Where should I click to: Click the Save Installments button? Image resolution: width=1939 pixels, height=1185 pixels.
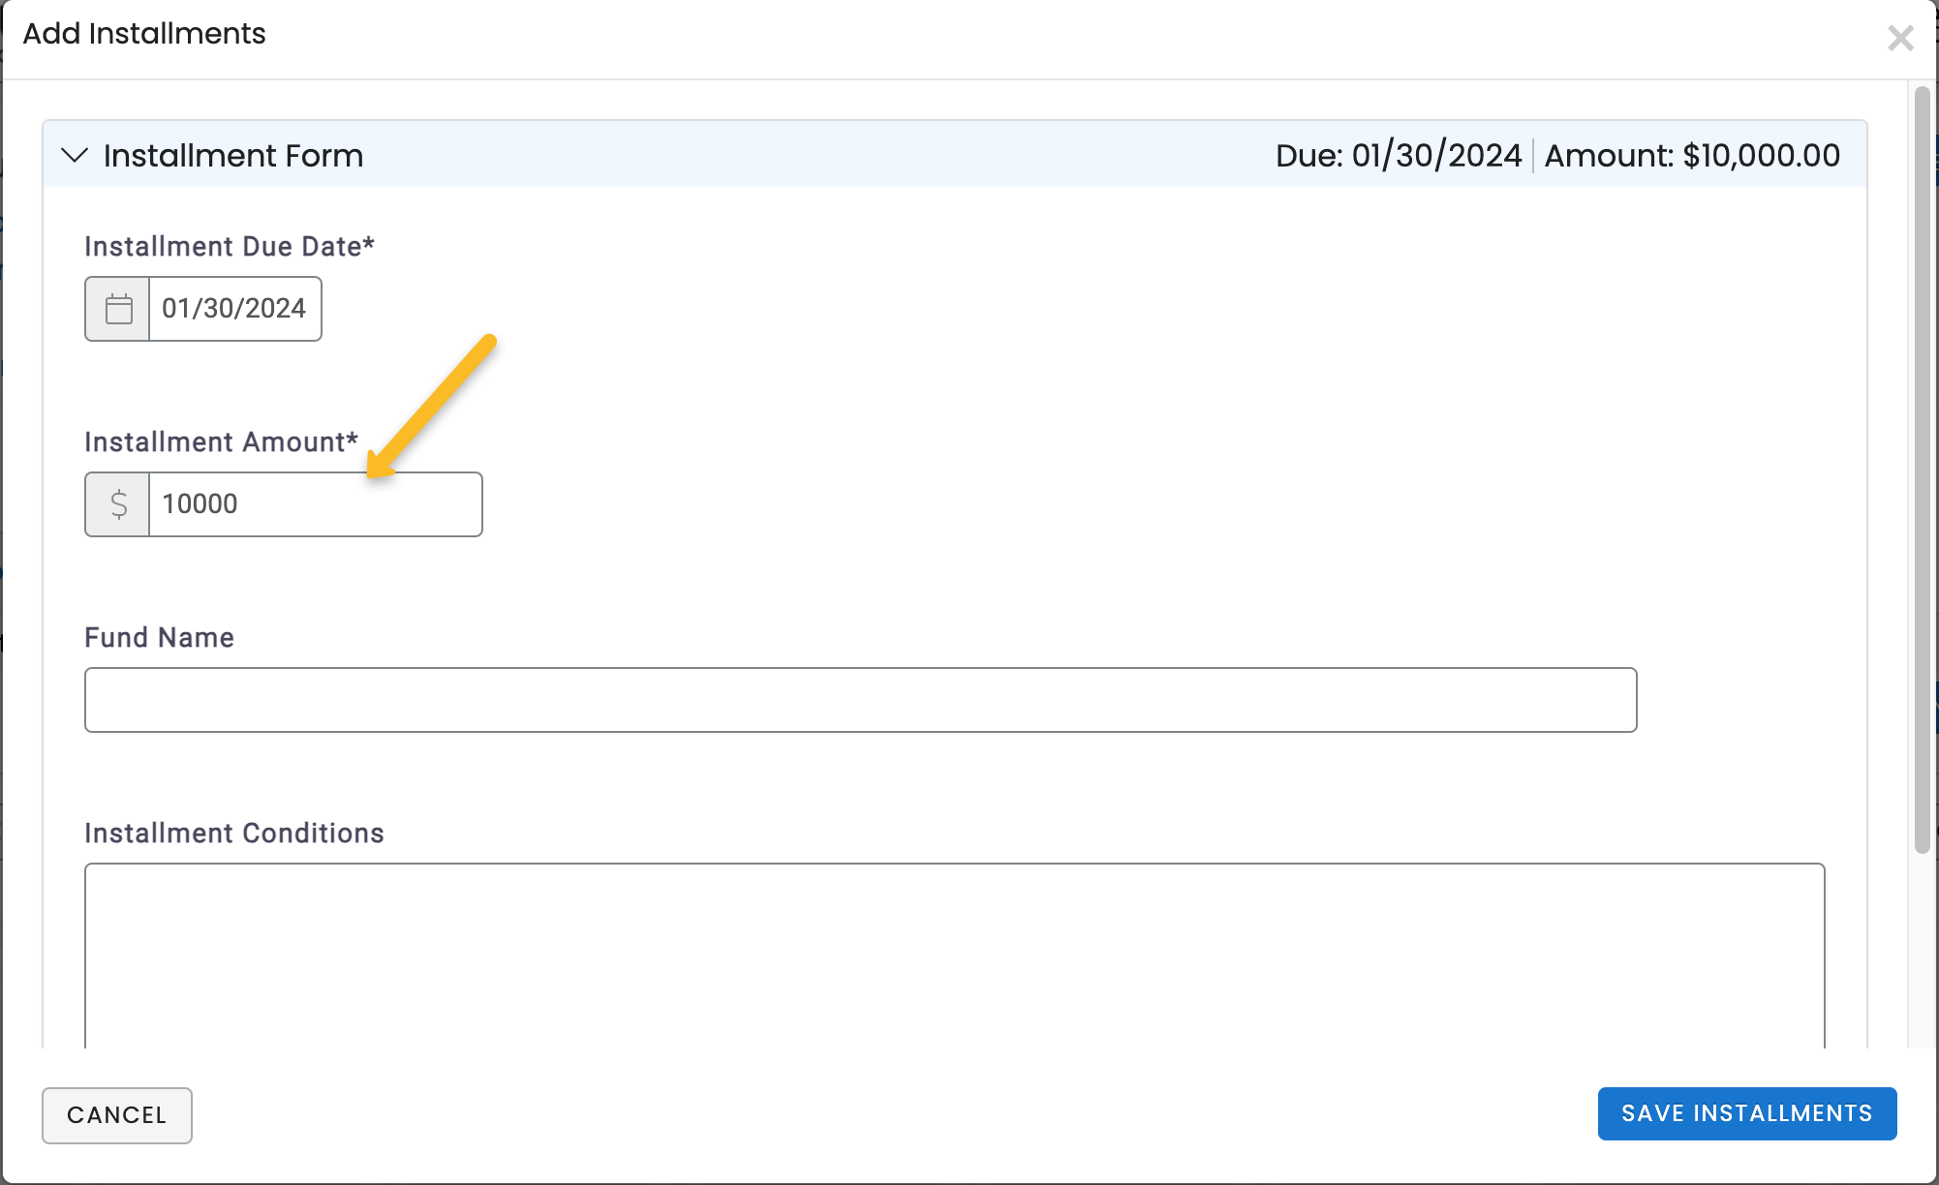1747,1113
